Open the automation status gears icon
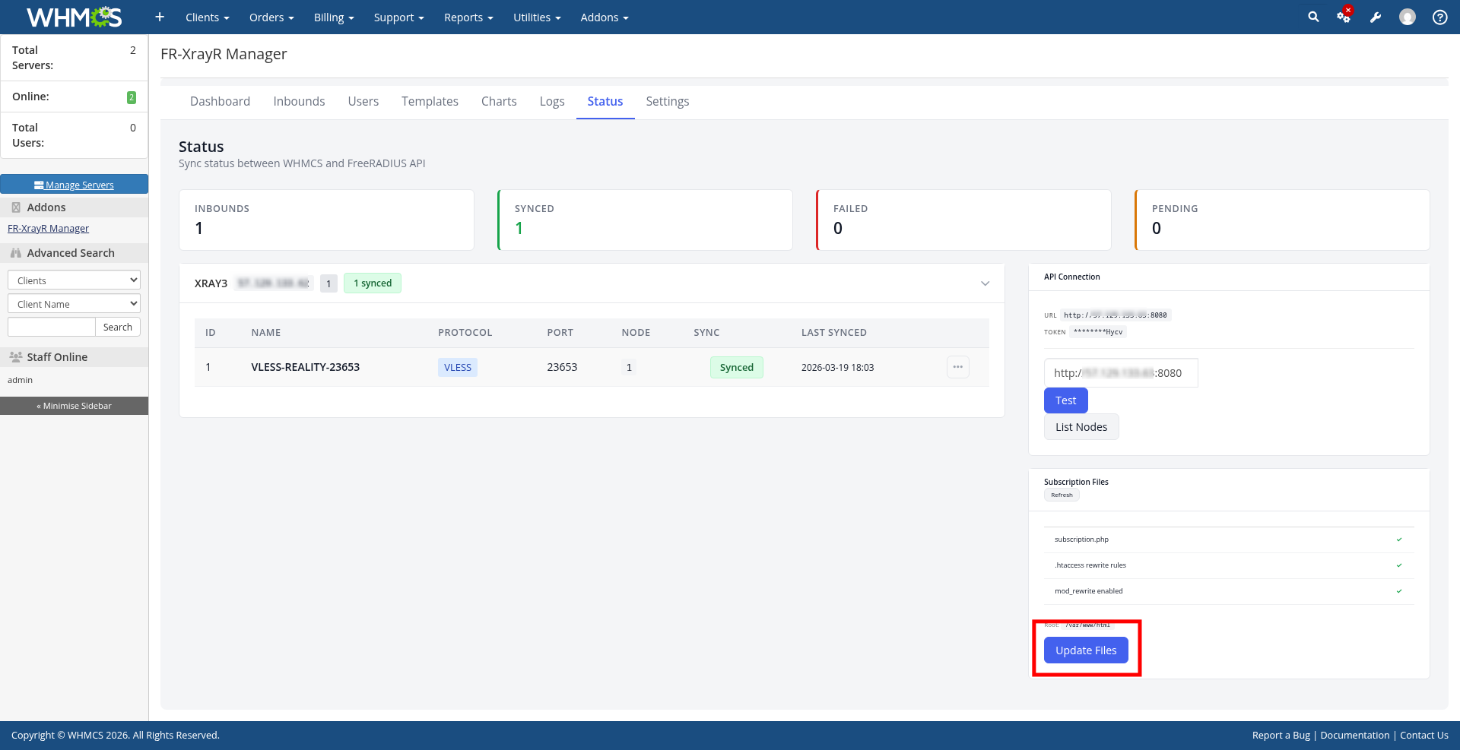This screenshot has height=750, width=1460. [1344, 17]
